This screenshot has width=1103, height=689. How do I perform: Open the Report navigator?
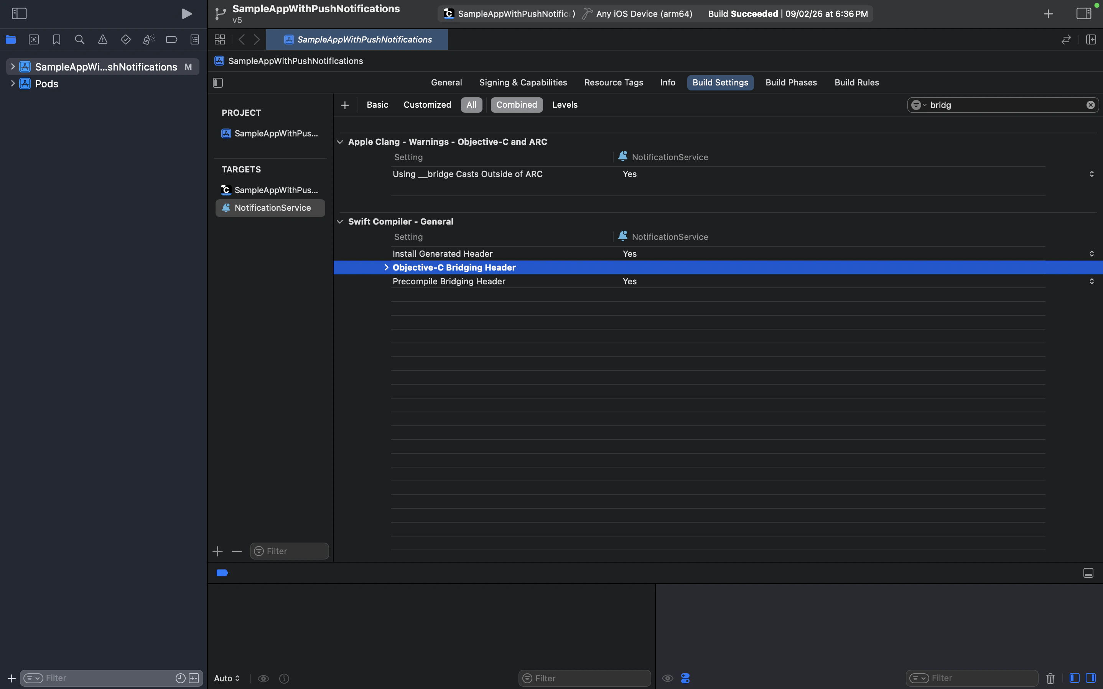(195, 39)
